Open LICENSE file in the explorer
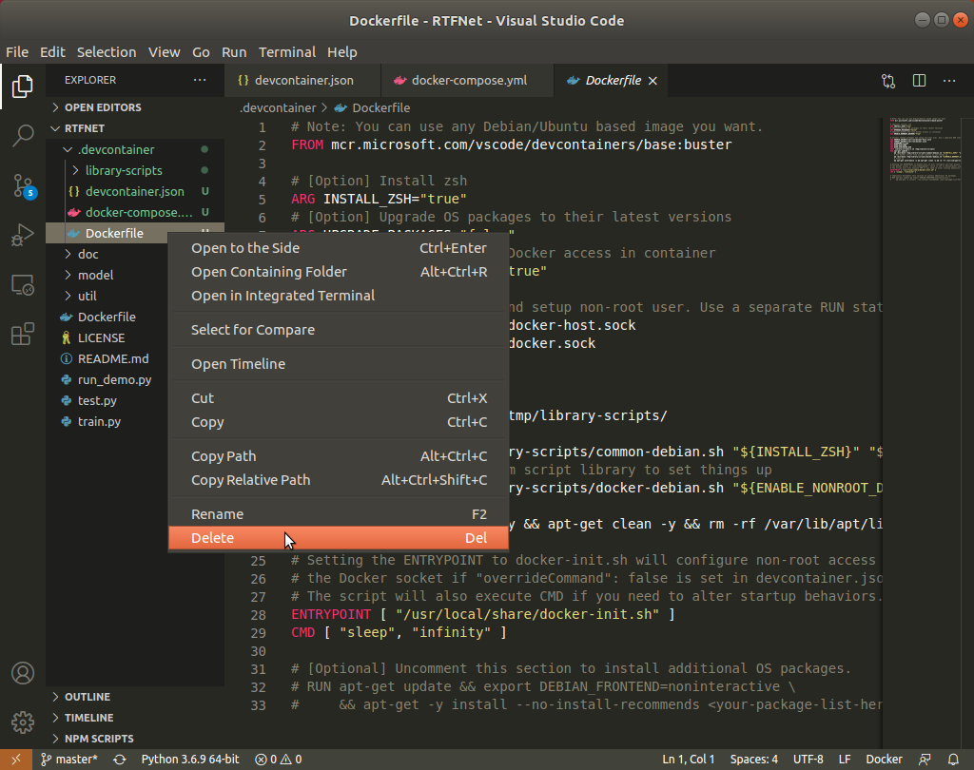Viewport: 974px width, 770px height. (107, 337)
